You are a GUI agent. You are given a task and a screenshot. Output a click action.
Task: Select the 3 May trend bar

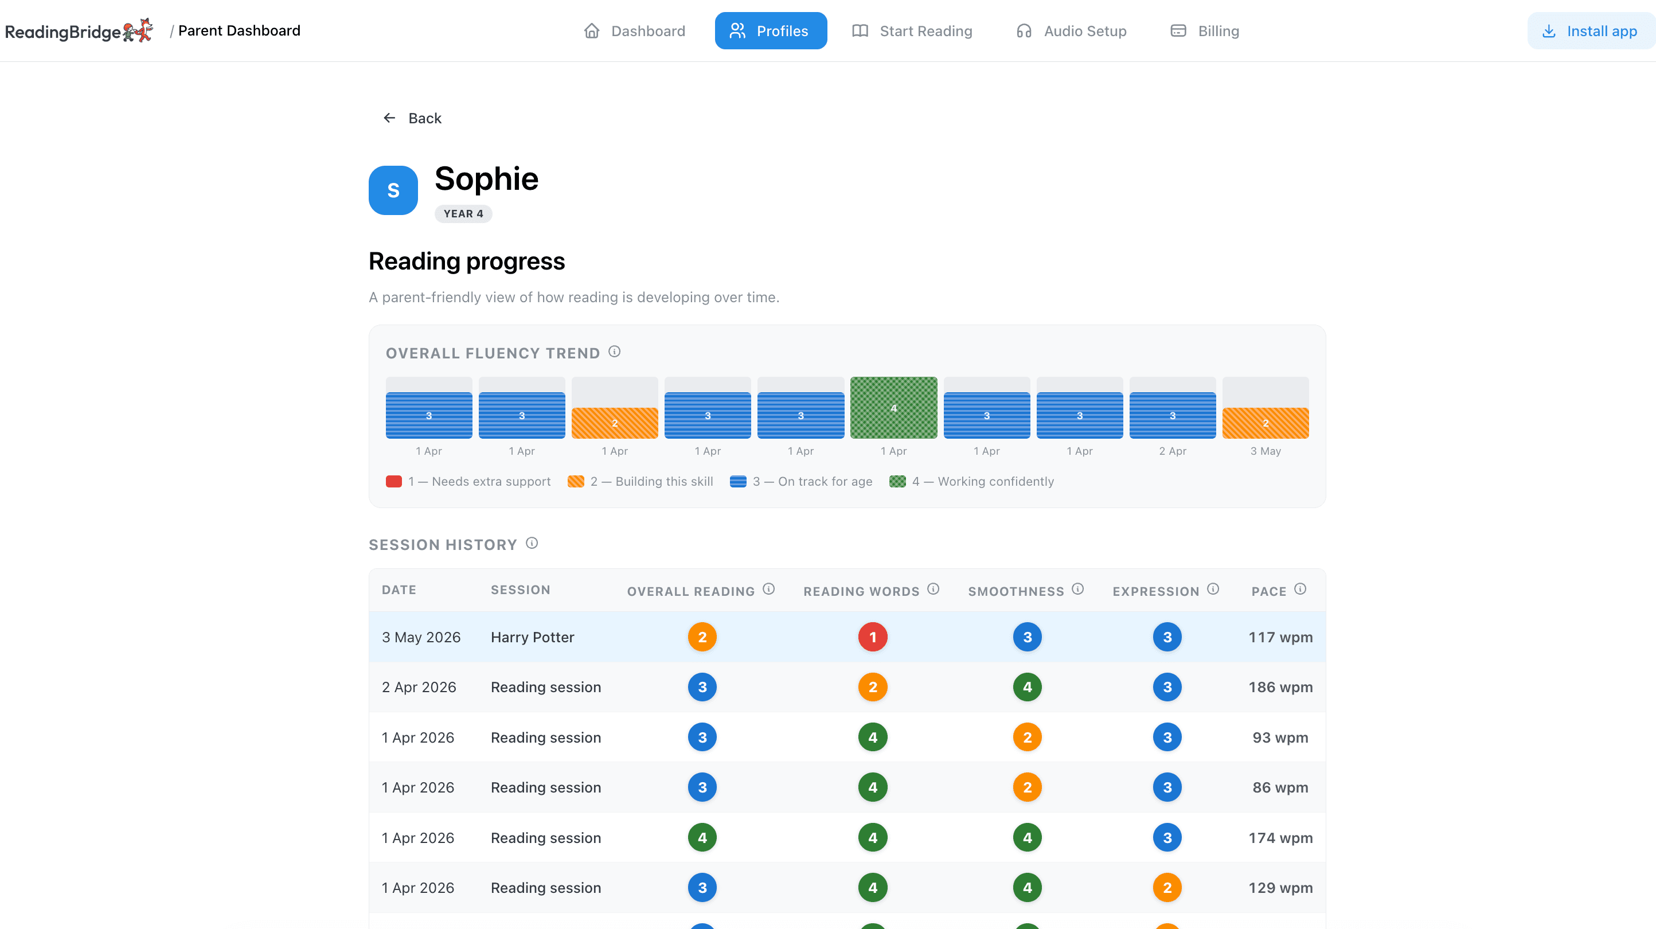pyautogui.click(x=1265, y=423)
